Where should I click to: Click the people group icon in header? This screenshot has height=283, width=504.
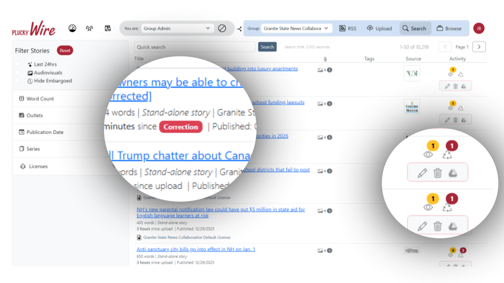[x=90, y=28]
